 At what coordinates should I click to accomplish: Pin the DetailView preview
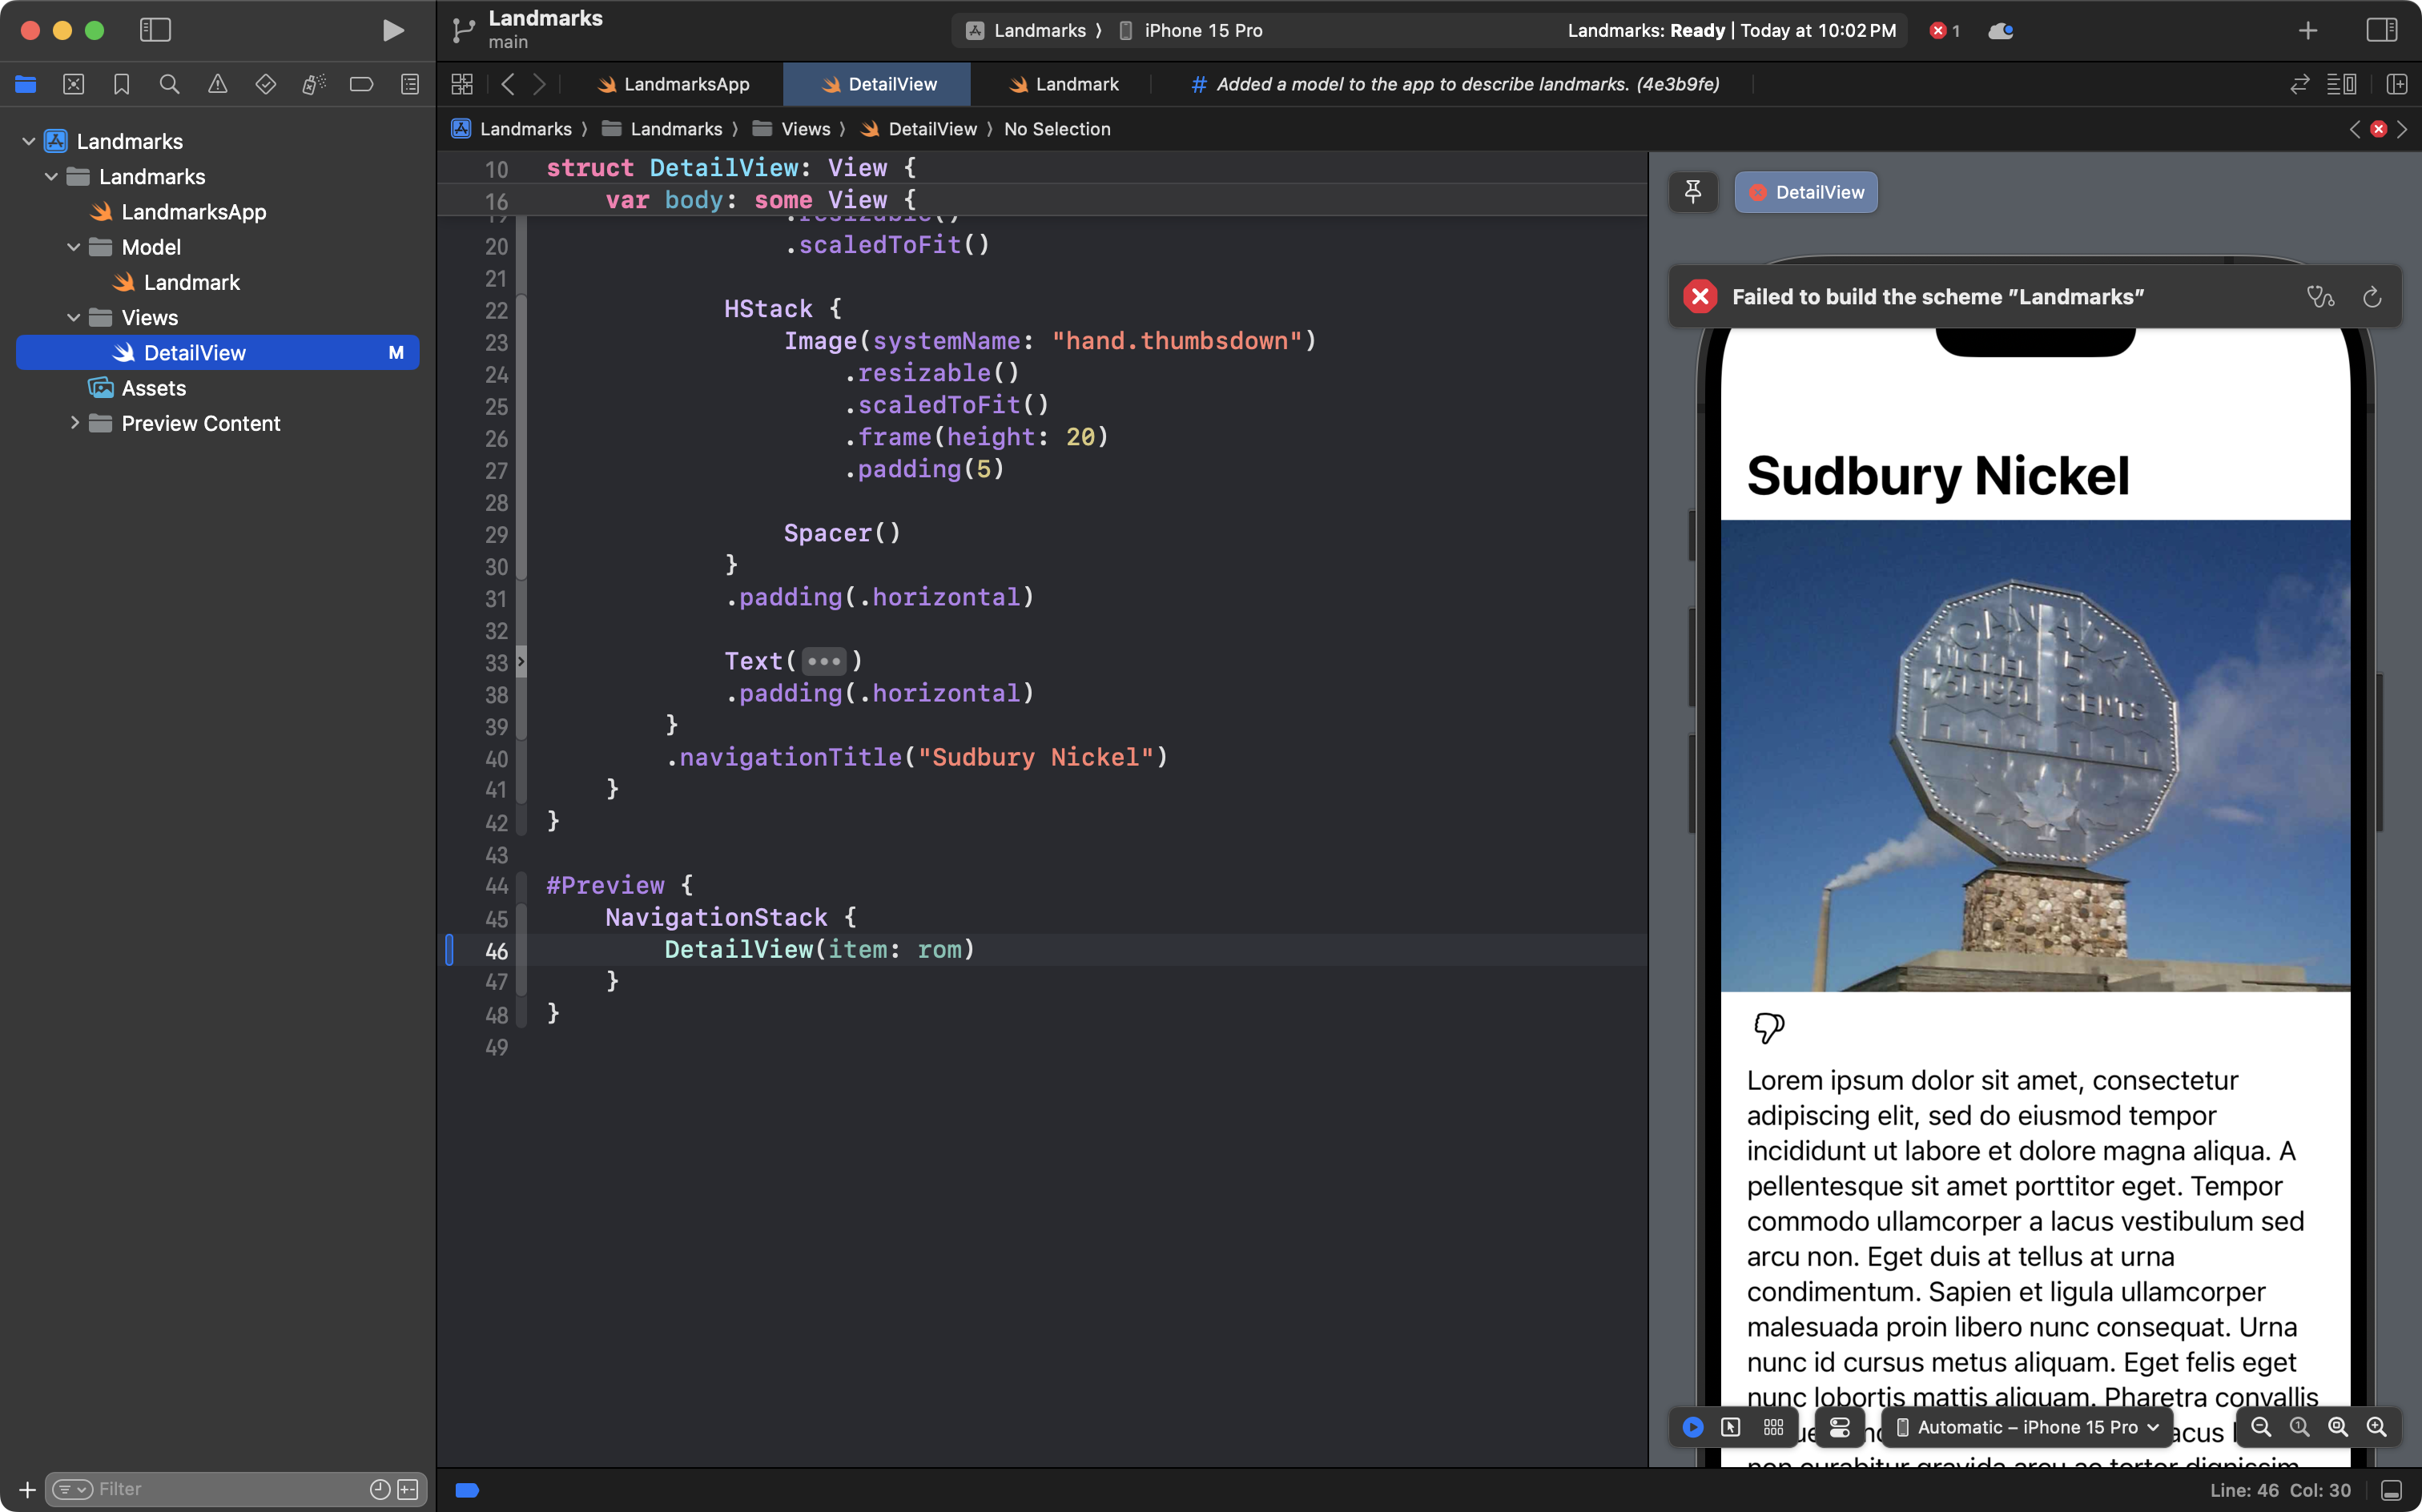tap(1693, 192)
